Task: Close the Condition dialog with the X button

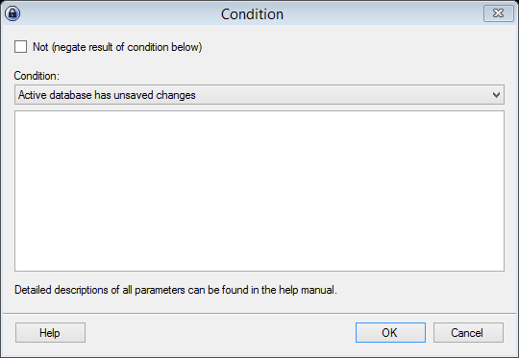Action: pos(499,13)
